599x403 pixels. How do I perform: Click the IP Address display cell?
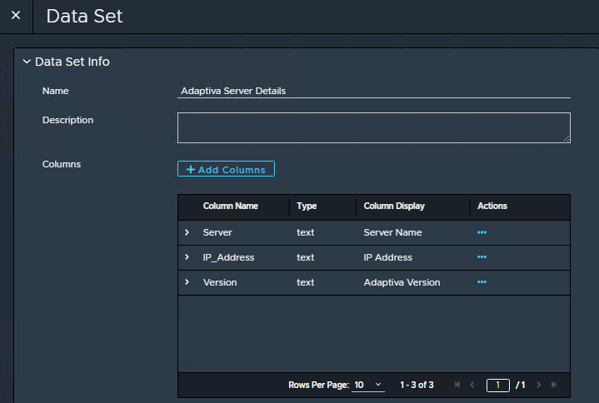(x=387, y=257)
